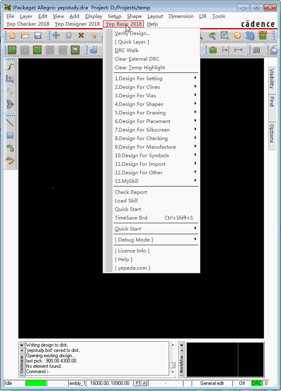Select Verify Design... menu entry
Image resolution: width=281 pixels, height=391 pixels.
pyautogui.click(x=156, y=33)
